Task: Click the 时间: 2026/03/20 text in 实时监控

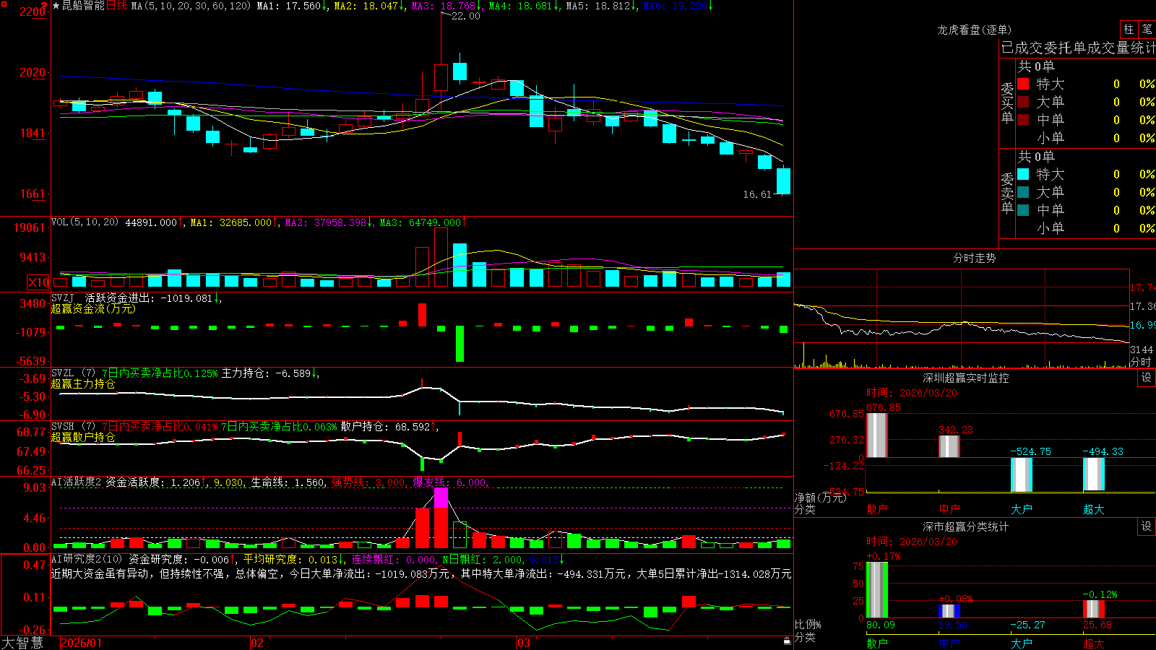Action: 912,393
